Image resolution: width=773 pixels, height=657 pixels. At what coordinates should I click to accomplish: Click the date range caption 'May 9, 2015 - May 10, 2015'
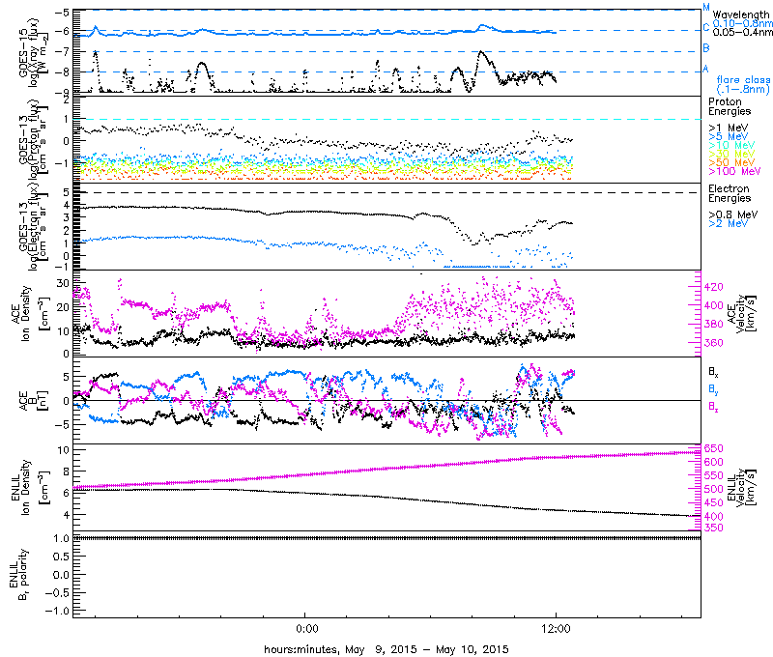pyautogui.click(x=427, y=649)
